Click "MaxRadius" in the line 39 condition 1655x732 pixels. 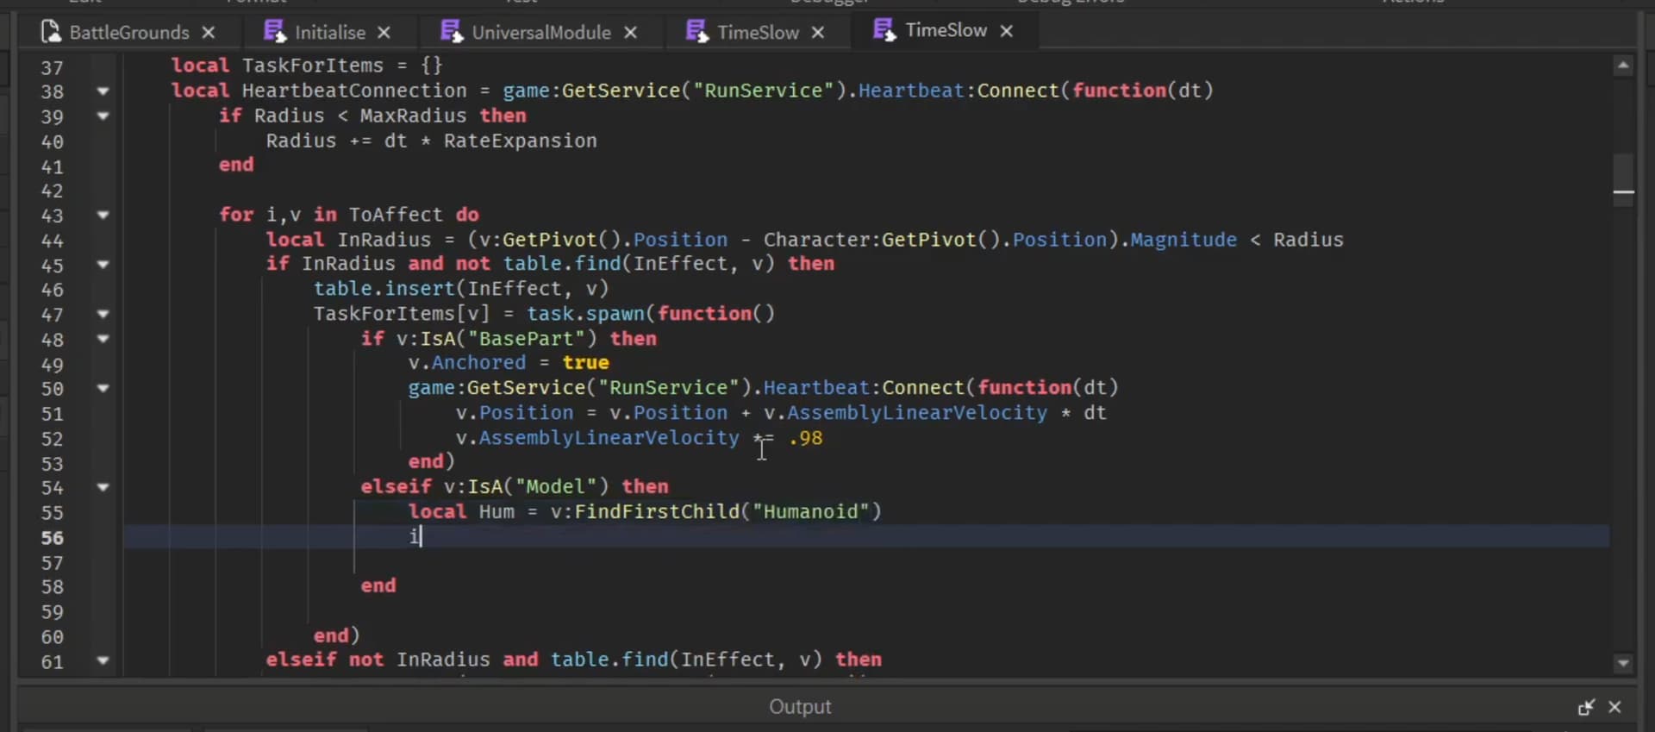(413, 116)
